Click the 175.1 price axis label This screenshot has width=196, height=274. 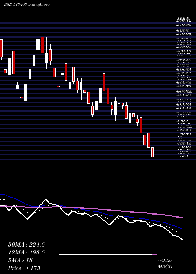coord(183,155)
